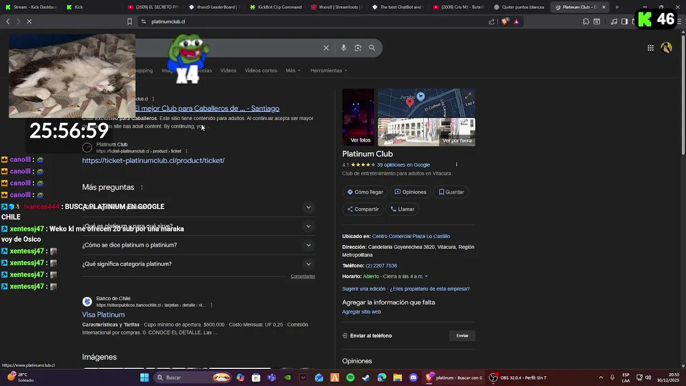Switch to the KickBot Clip Command tab
This screenshot has width=686, height=386.
click(x=277, y=7)
